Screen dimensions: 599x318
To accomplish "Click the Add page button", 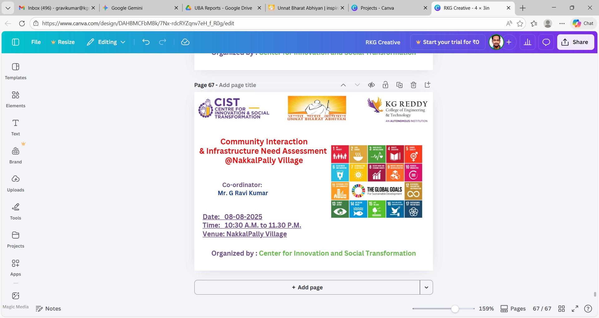I will tap(307, 287).
